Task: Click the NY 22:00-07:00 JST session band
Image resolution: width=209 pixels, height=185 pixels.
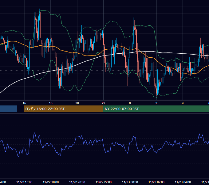Action: click(156, 109)
